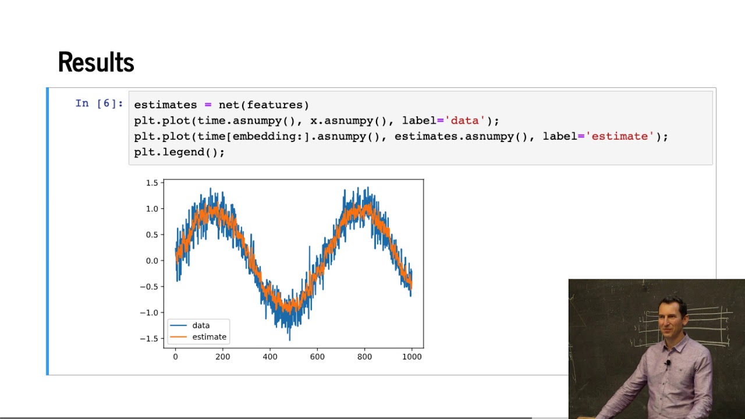Click the Results slide heading
This screenshot has height=419, width=745.
pyautogui.click(x=96, y=62)
